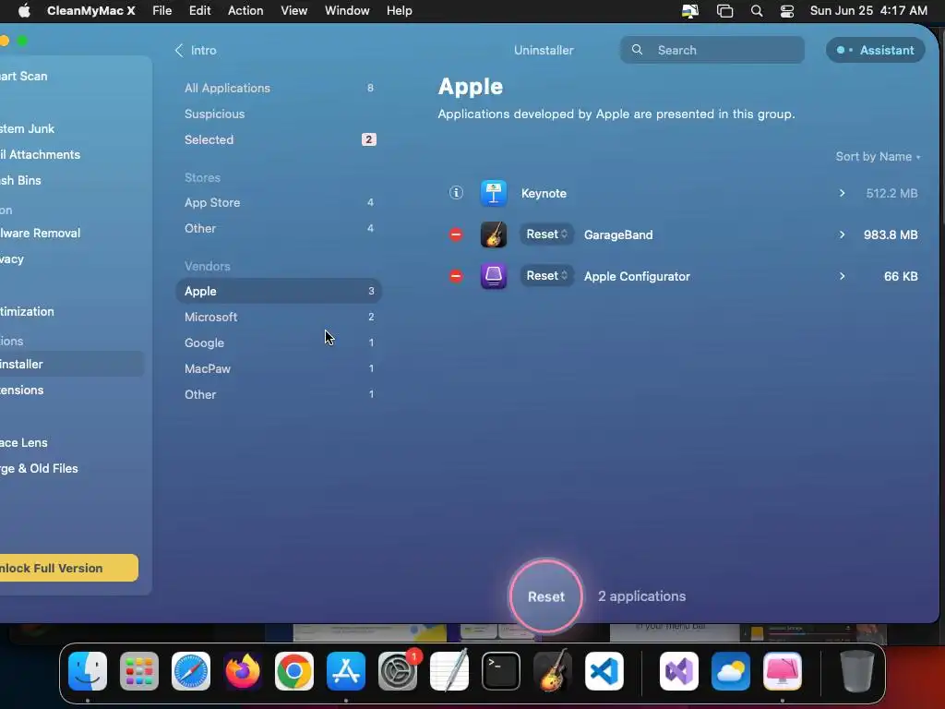Expand GarageBand details chevron

coord(842,234)
